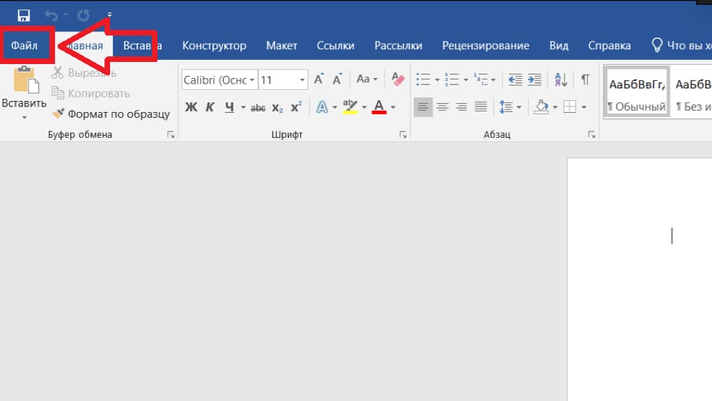Screen dimensions: 712x401
Task: Apply strikethrough with the abc icon
Action: pyautogui.click(x=258, y=107)
